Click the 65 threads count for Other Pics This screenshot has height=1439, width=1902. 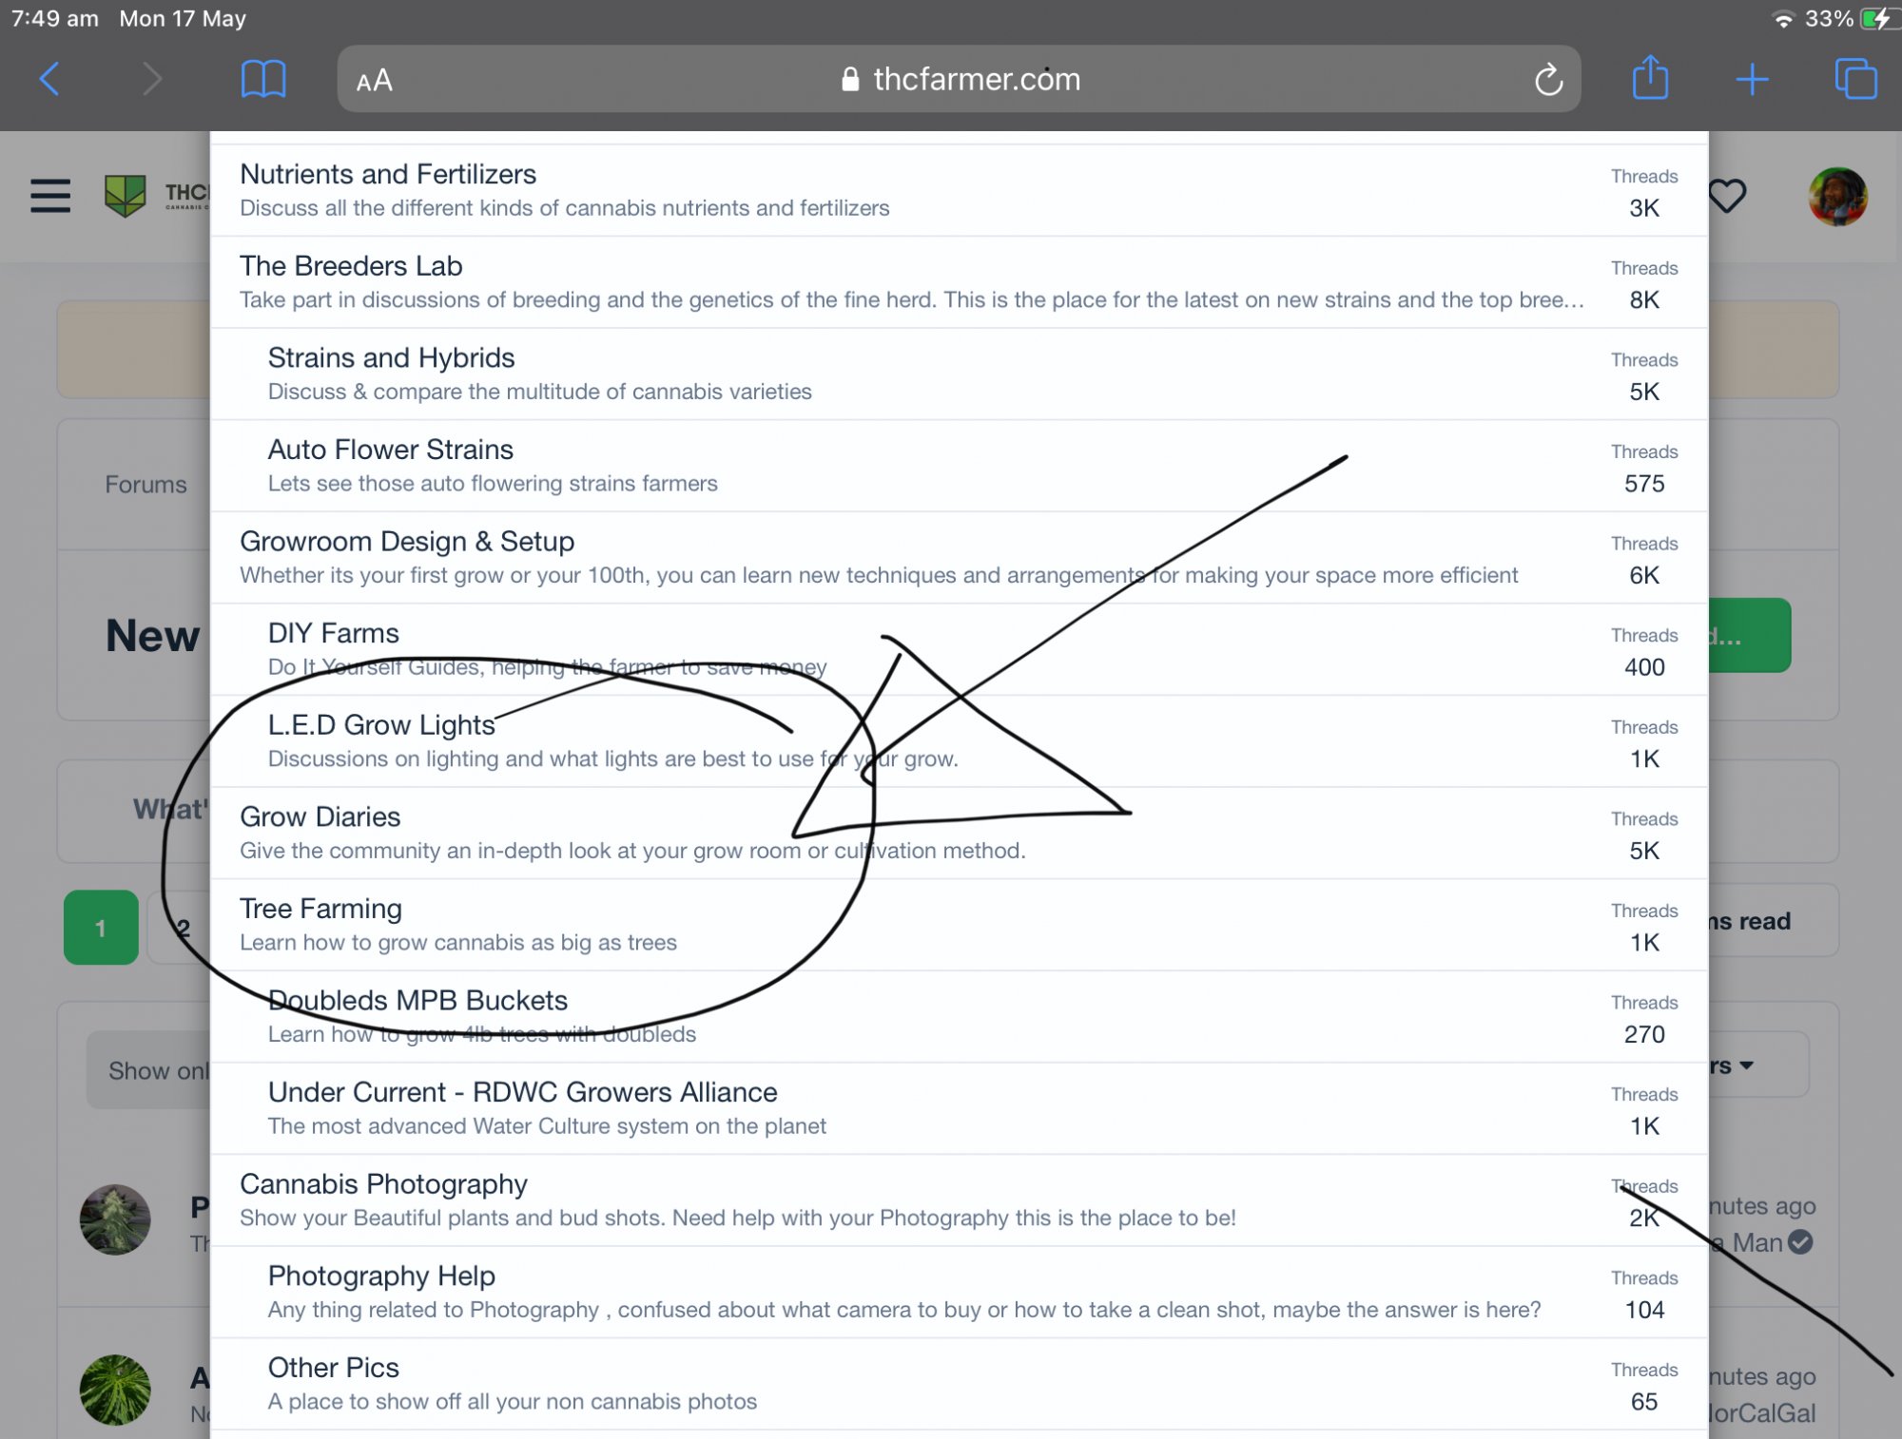tap(1644, 1402)
